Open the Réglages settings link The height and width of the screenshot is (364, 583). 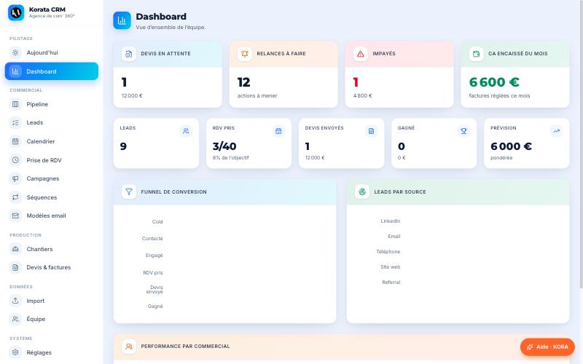point(52,352)
